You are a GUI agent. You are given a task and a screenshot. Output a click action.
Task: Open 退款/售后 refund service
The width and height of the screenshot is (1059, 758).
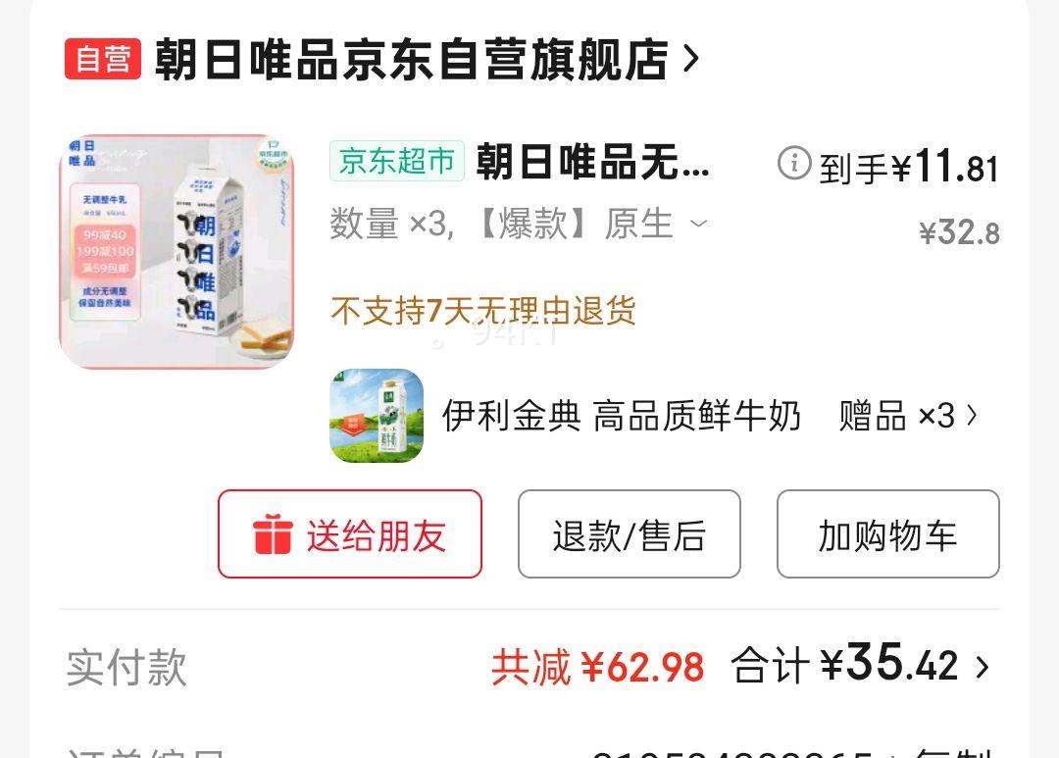click(630, 534)
